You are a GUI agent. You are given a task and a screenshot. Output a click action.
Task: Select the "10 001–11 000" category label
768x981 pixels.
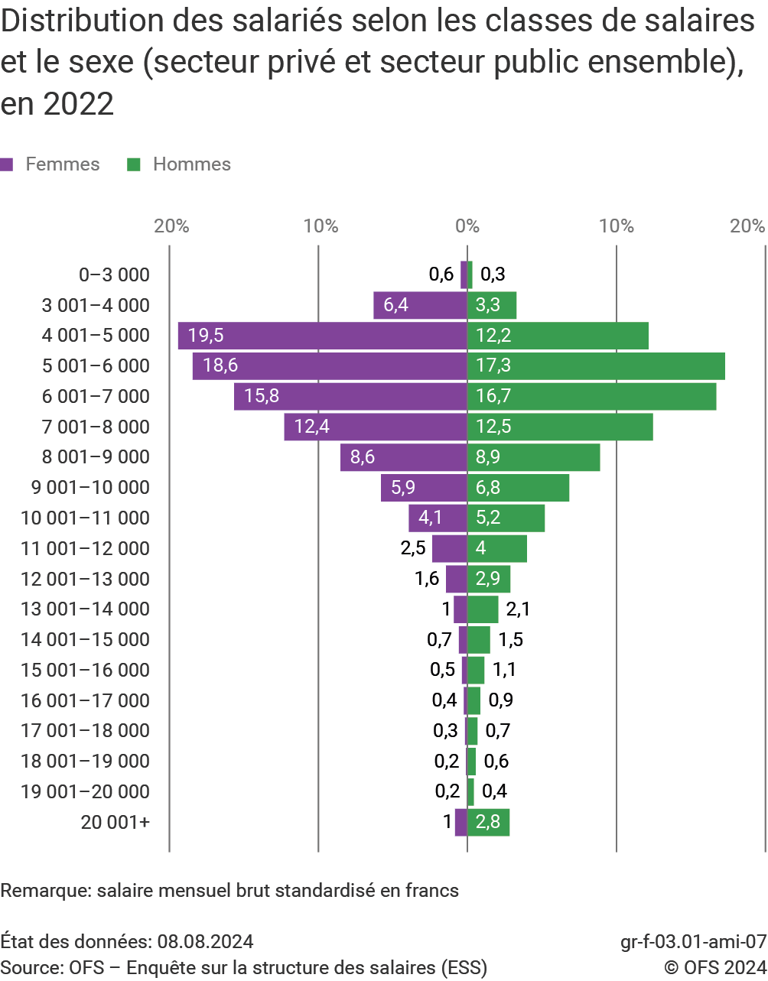(x=85, y=518)
